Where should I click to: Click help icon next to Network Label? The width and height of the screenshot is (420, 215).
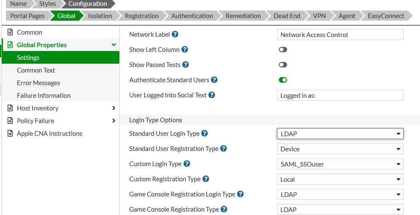(x=175, y=34)
